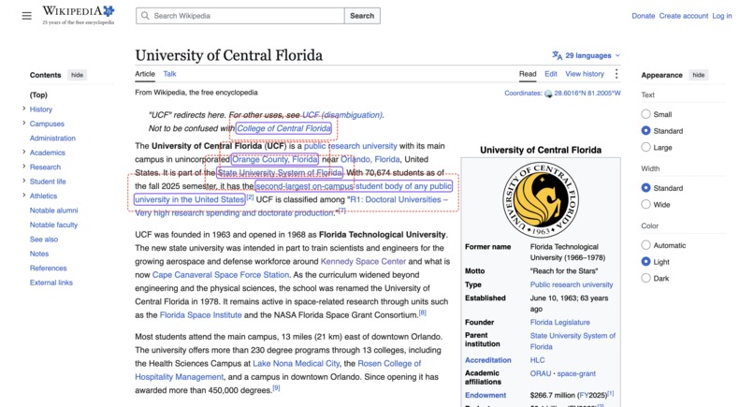The width and height of the screenshot is (754, 407).
Task: Open ORAU link in infobox
Action: pyautogui.click(x=541, y=373)
